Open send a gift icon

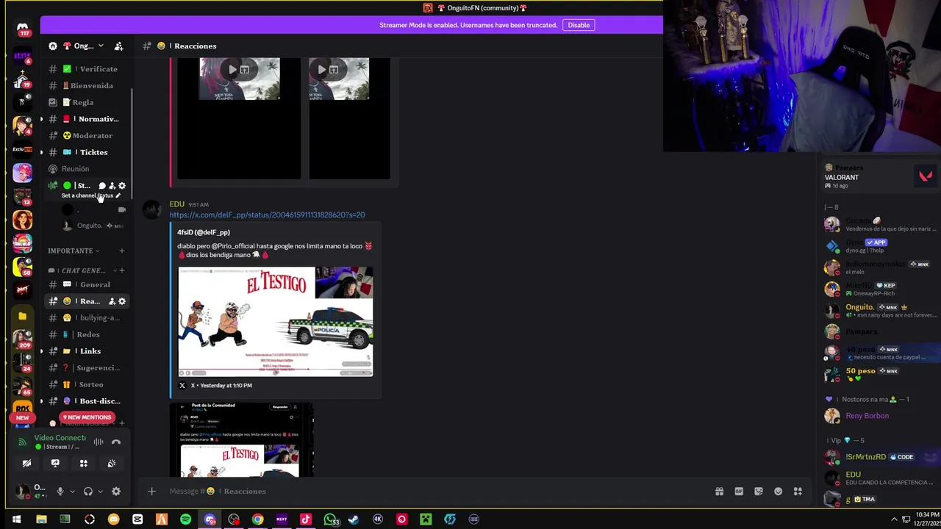click(x=719, y=492)
